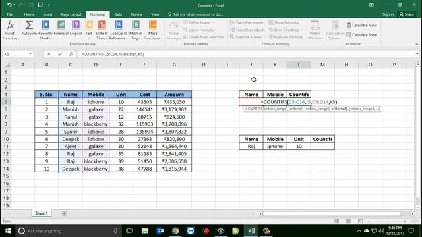
Task: Confirm formula with the checkmark button
Action: tap(60, 54)
